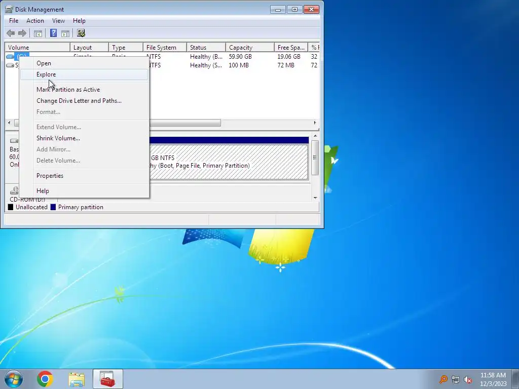
Task: Choose Open from the context menu
Action: click(84, 63)
